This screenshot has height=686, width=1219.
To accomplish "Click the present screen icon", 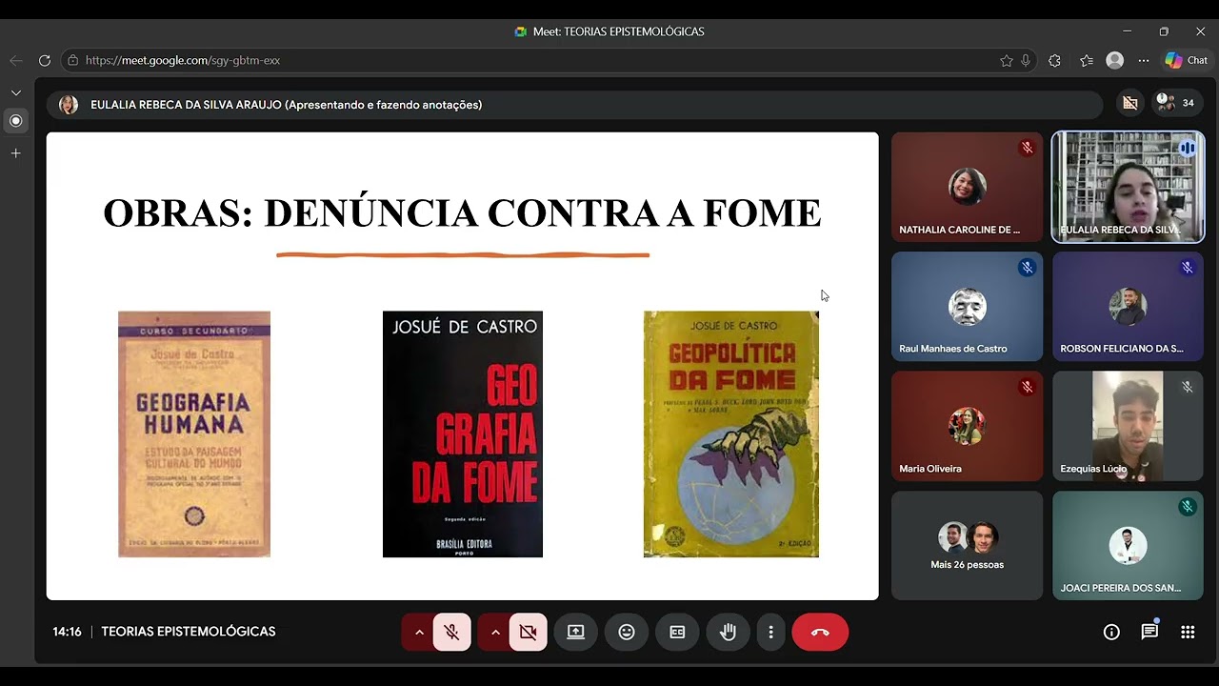I will tap(575, 632).
